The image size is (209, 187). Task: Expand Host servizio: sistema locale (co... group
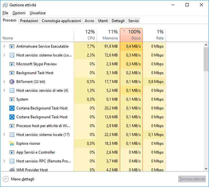4,55
